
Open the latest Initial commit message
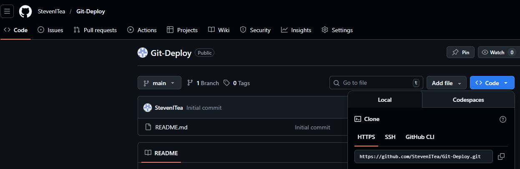[x=204, y=108]
